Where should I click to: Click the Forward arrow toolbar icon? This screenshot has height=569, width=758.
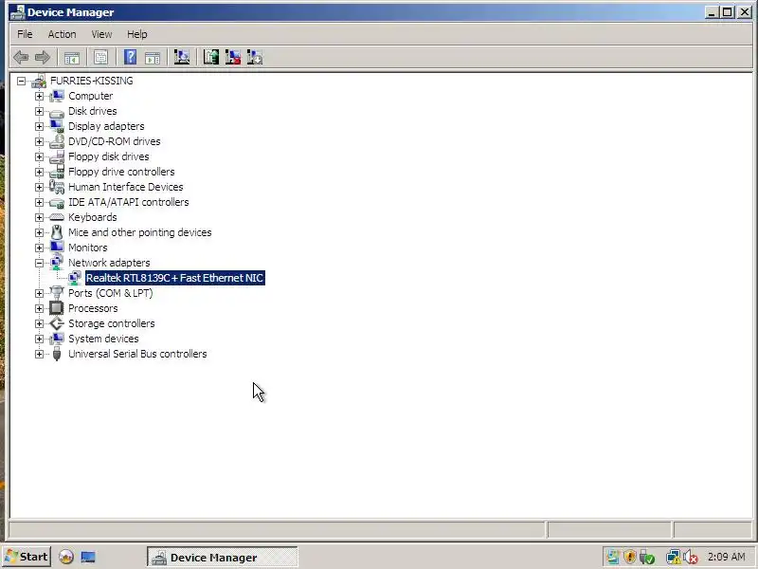click(43, 58)
